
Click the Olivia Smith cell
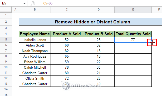35,78
